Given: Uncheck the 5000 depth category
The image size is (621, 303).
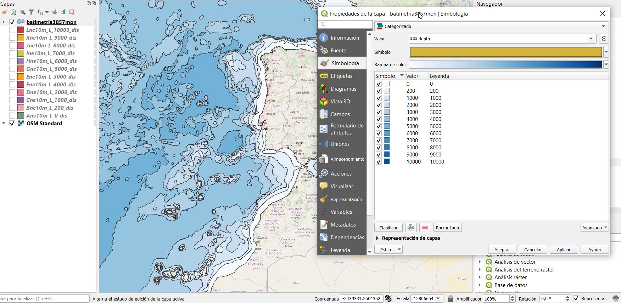Looking at the screenshot, I should 379,126.
